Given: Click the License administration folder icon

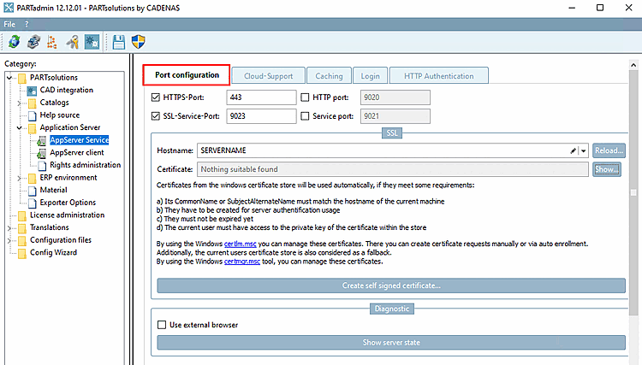Looking at the screenshot, I should tap(22, 215).
